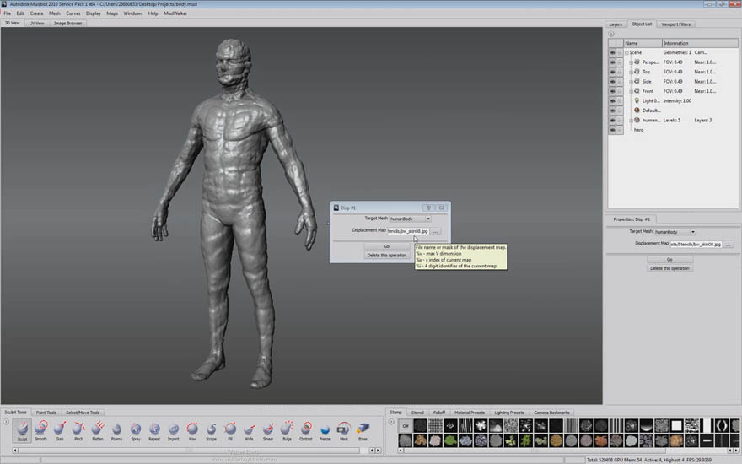The width and height of the screenshot is (742, 464).
Task: Select the Foamy tool
Action: (116, 430)
